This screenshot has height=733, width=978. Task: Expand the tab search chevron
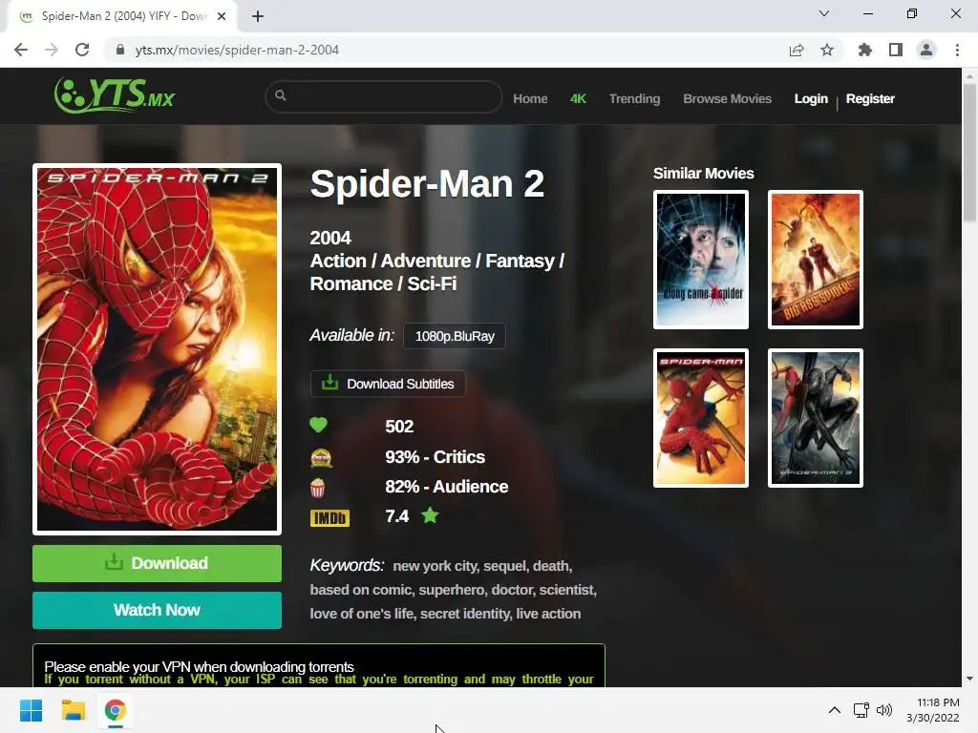824,13
